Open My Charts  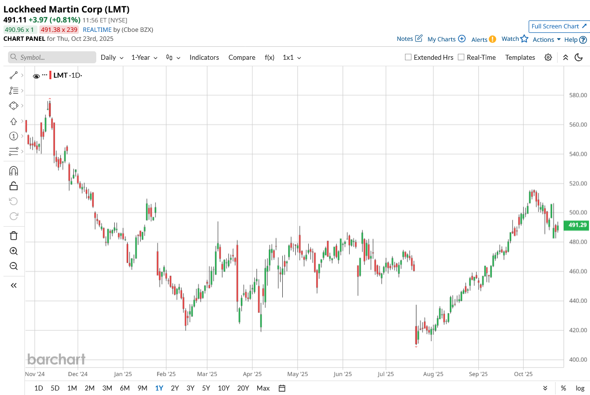click(x=447, y=39)
